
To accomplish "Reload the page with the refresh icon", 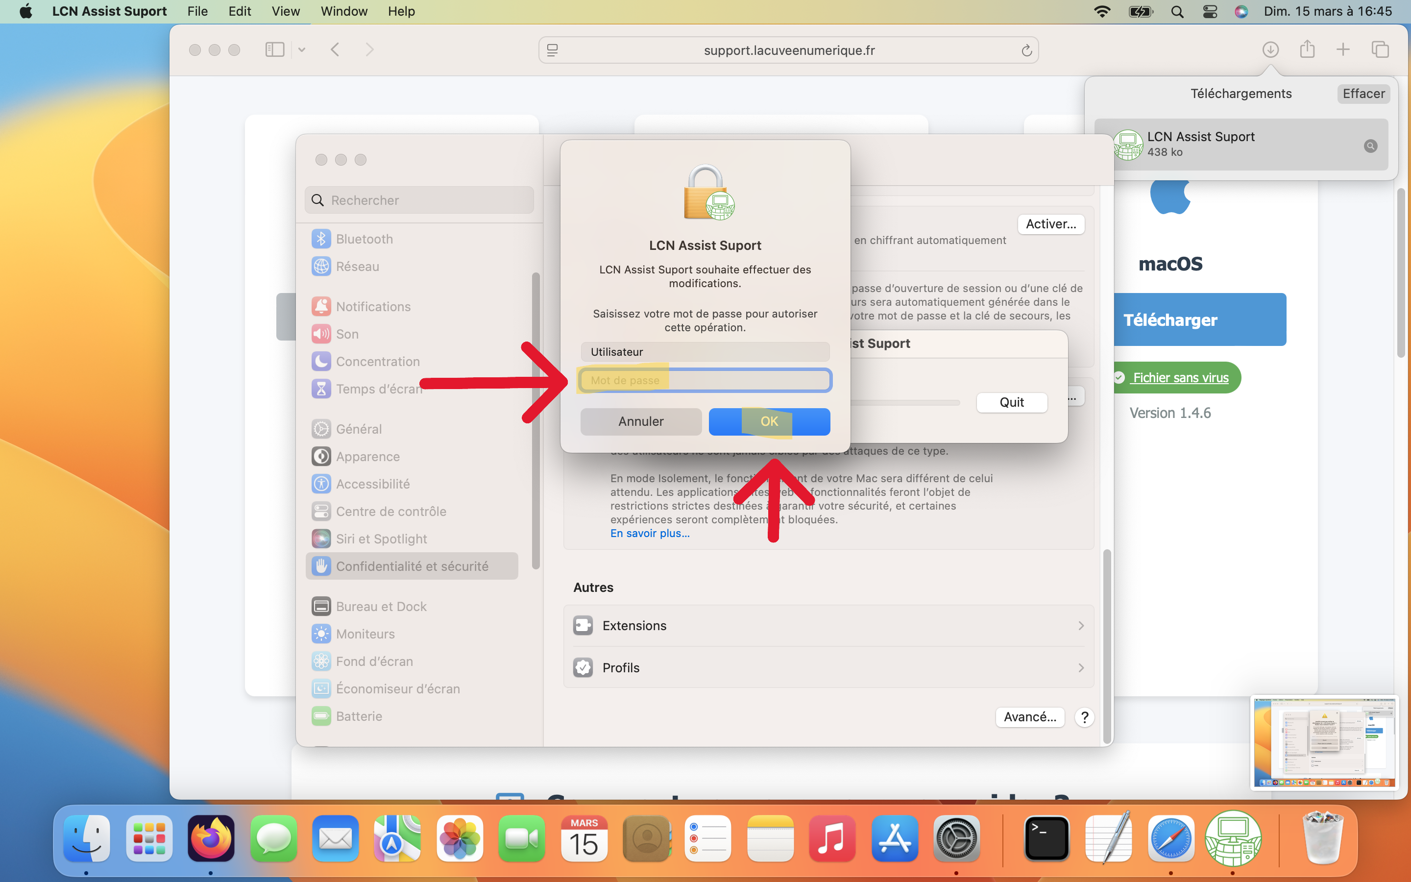I will point(1027,51).
